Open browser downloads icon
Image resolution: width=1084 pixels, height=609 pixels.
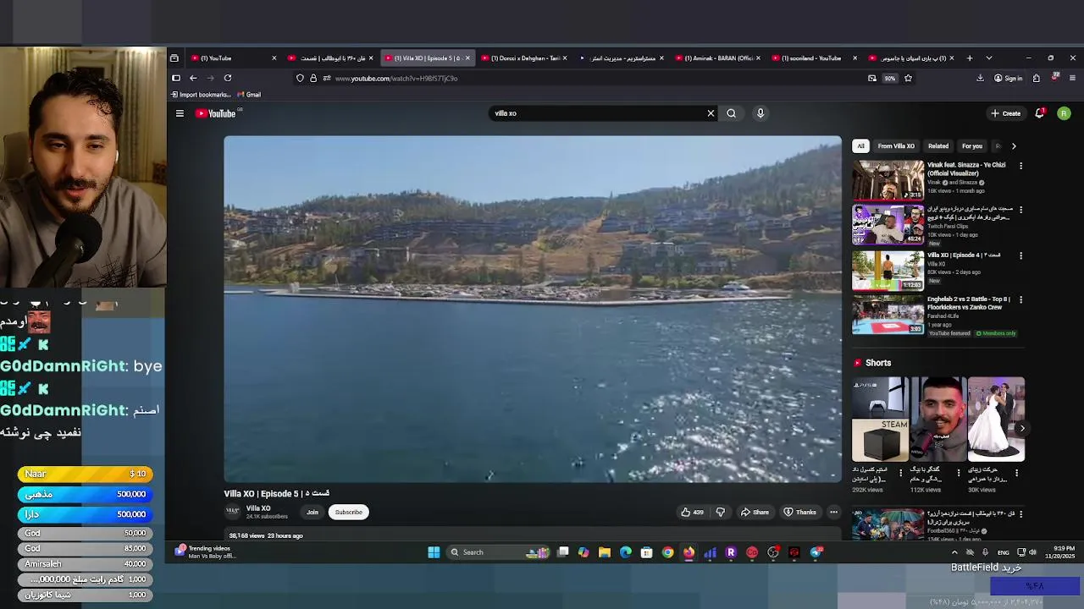click(980, 78)
